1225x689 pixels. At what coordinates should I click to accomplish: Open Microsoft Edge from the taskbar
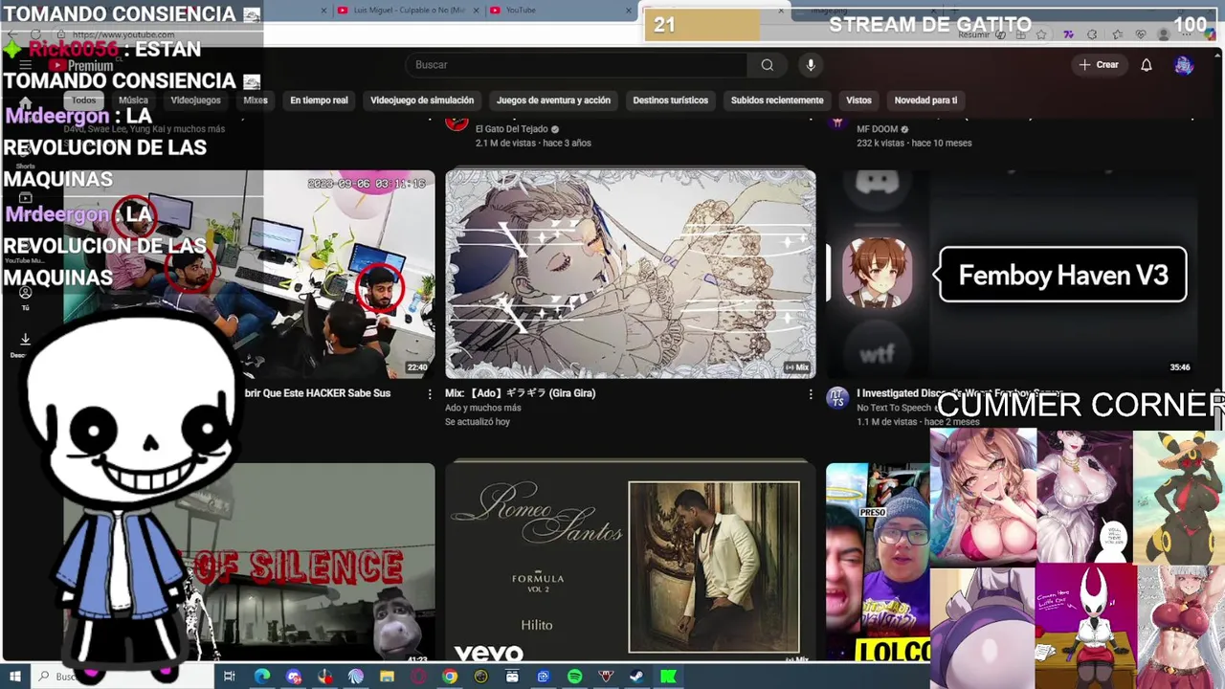(x=261, y=677)
